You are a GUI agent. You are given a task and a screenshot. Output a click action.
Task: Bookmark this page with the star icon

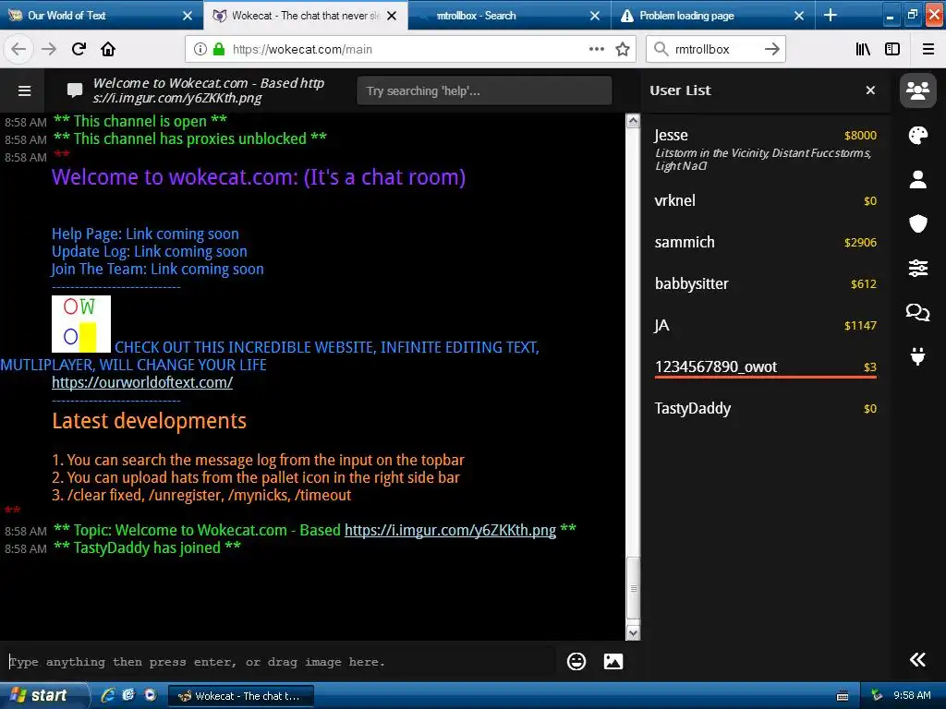pyautogui.click(x=623, y=50)
